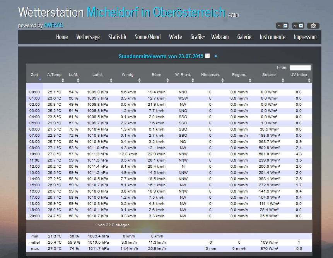The height and width of the screenshot is (258, 333).
Task: Open Instrumente menu item
Action: point(273,37)
